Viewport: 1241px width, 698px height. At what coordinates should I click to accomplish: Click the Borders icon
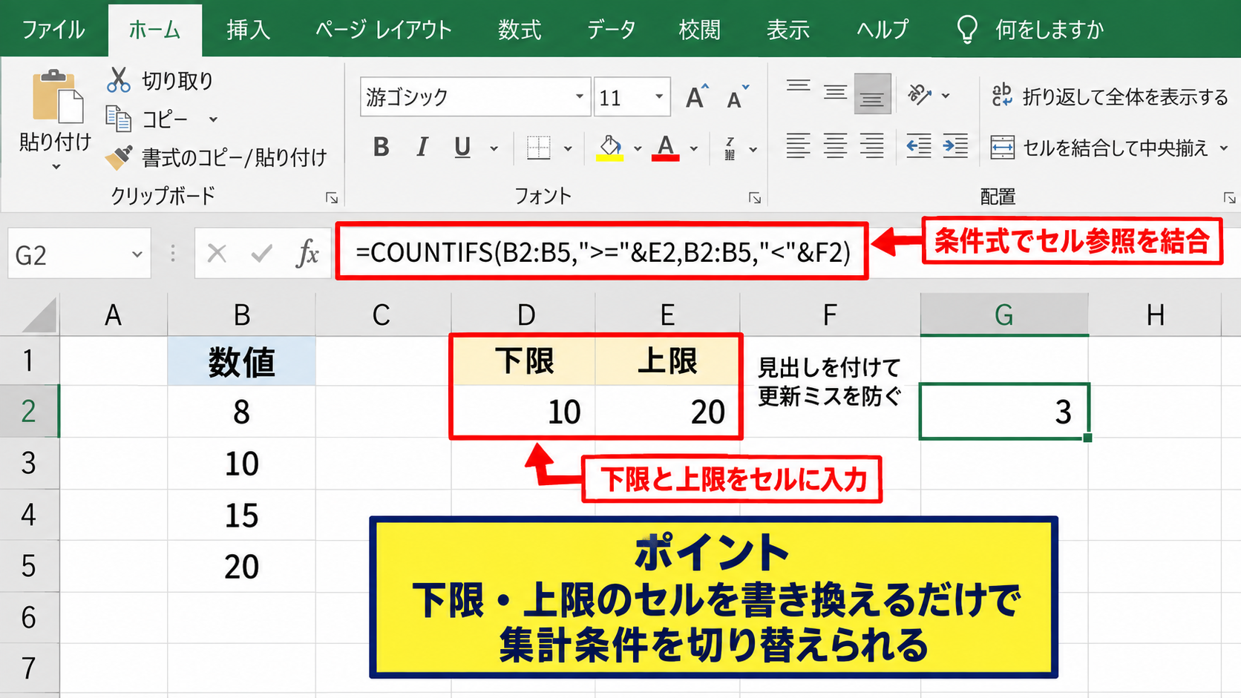538,148
